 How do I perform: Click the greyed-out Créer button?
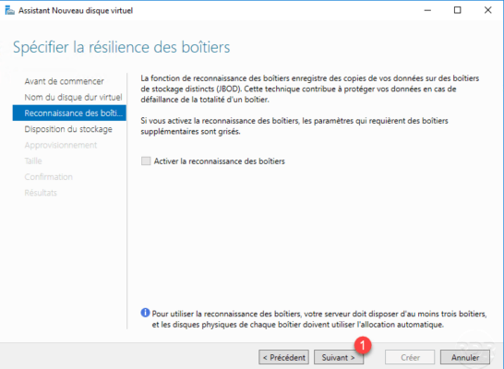click(x=410, y=357)
